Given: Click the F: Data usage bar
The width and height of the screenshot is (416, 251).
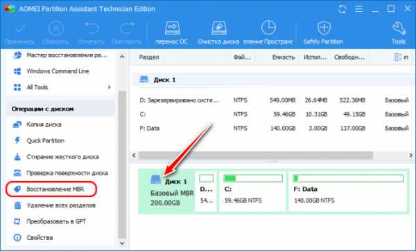Looking at the screenshot, I should tap(348, 178).
